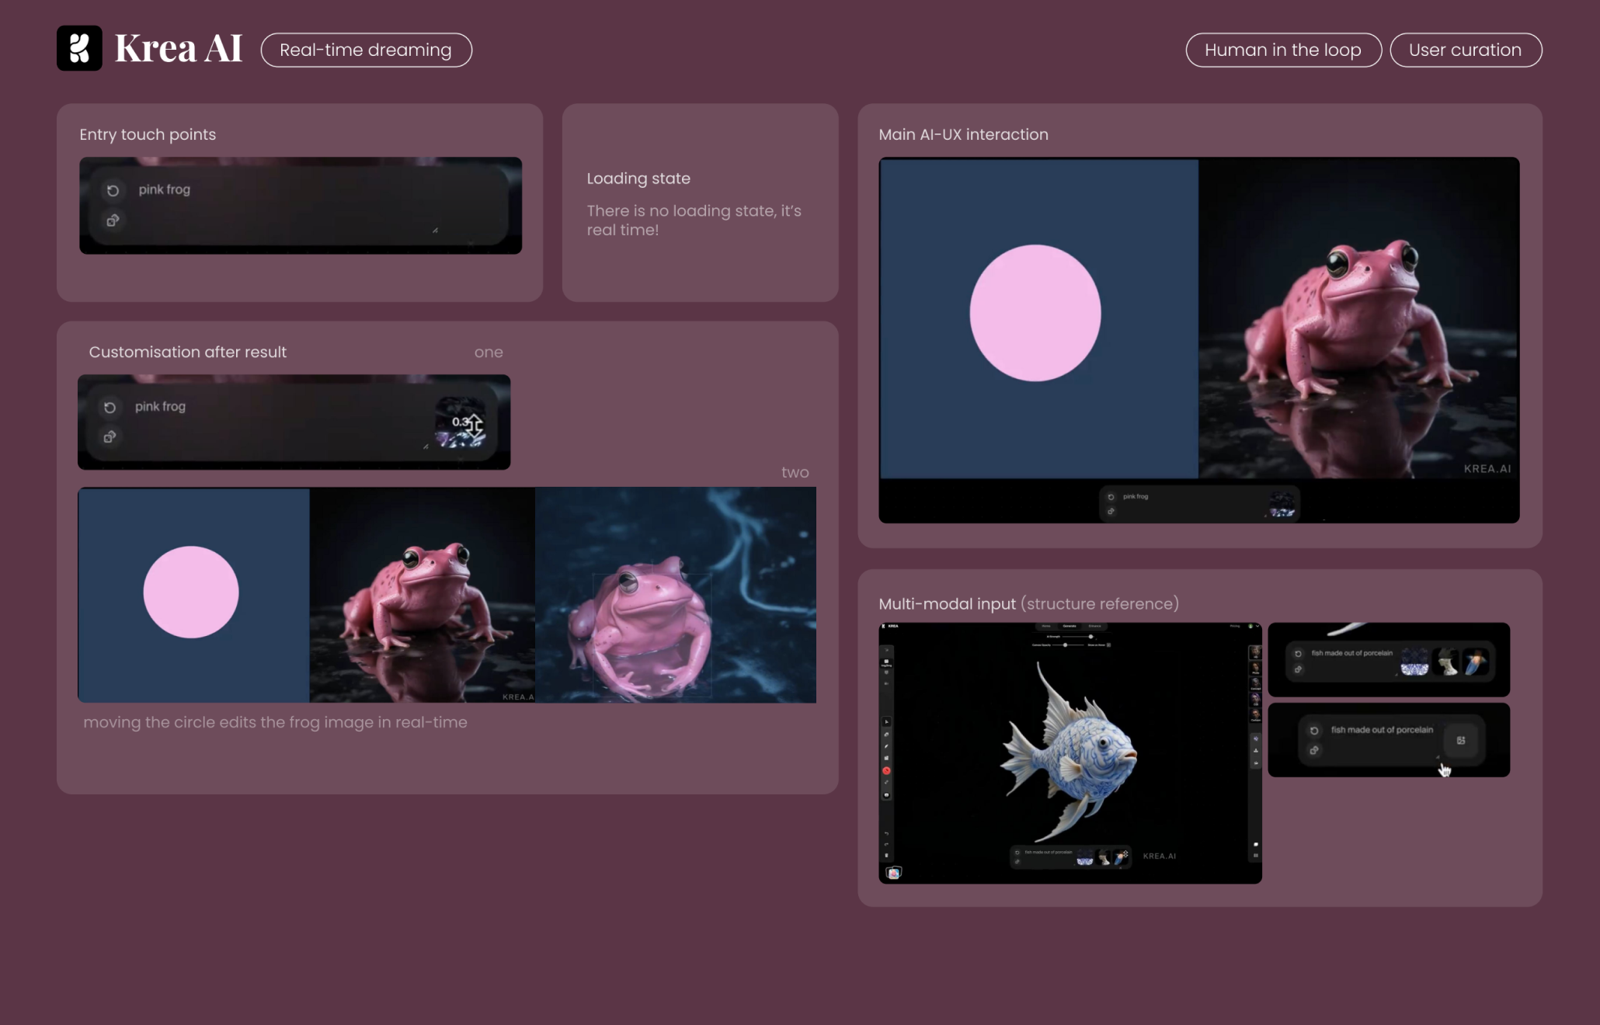Click the Krea AI logo icon
The width and height of the screenshot is (1600, 1025).
79,48
